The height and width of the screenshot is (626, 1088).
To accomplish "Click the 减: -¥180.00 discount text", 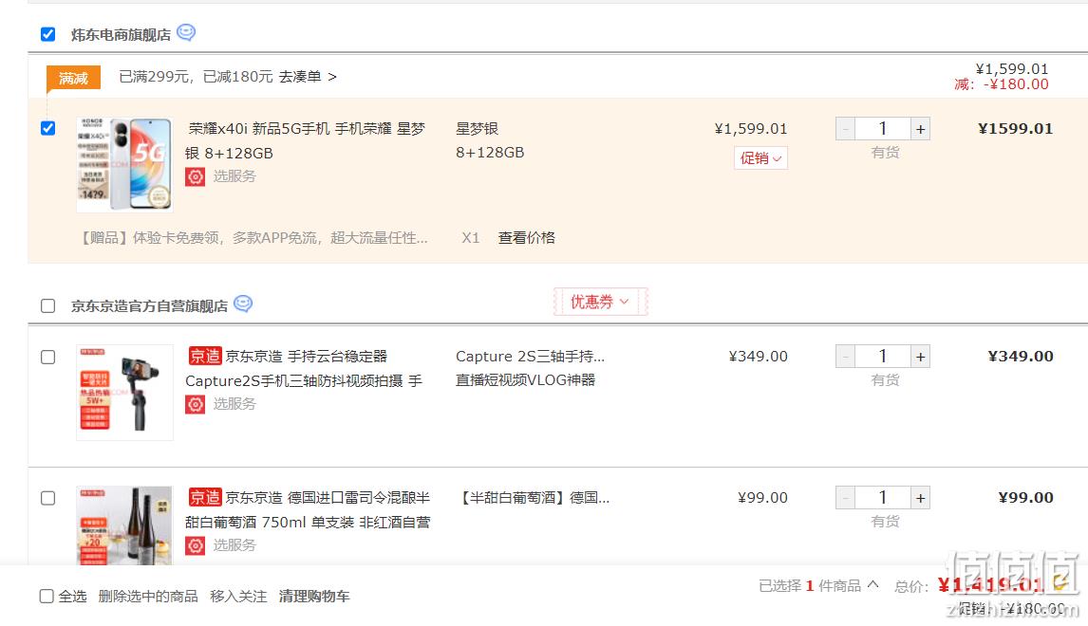I will click(1002, 84).
